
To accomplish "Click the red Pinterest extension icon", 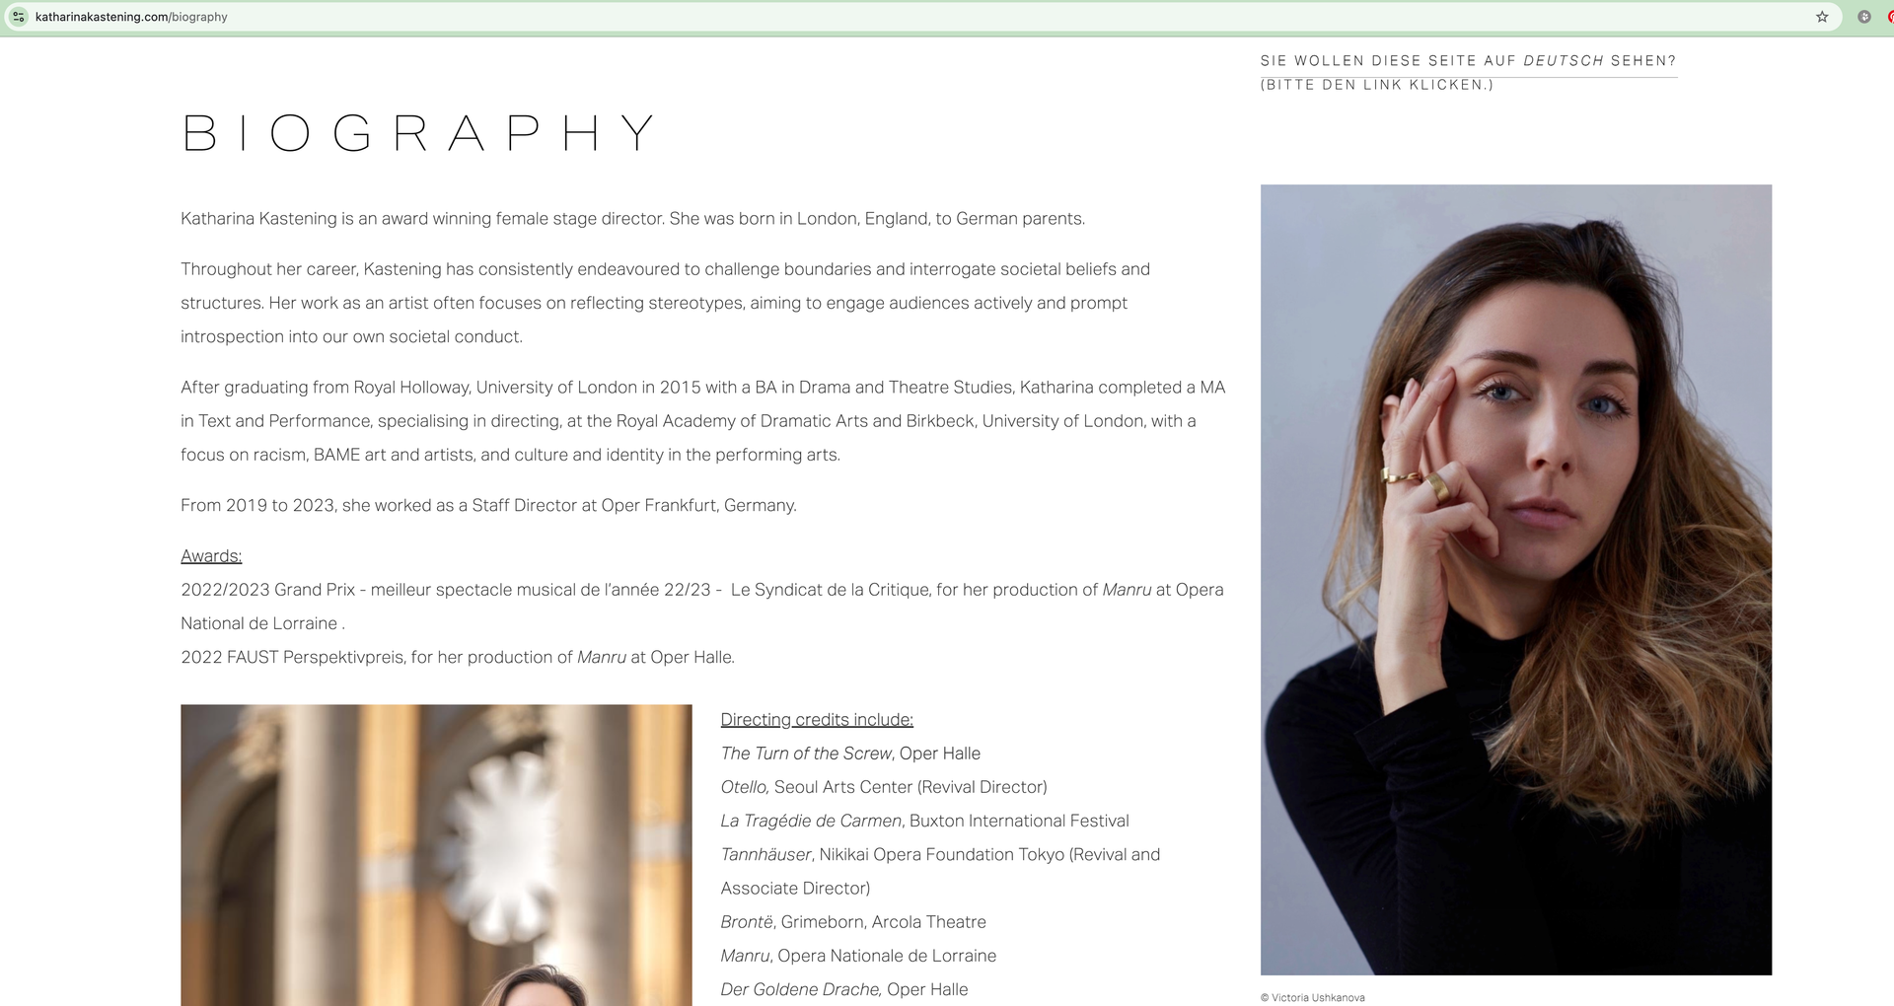I will pyautogui.click(x=1890, y=17).
